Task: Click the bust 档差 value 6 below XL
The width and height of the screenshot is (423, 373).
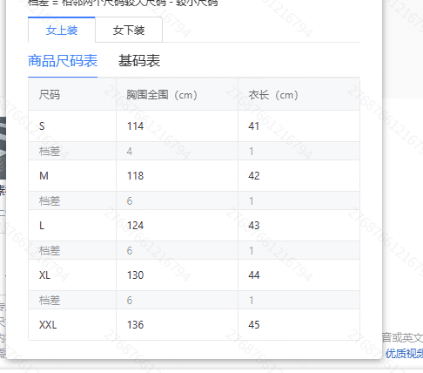Action: pyautogui.click(x=130, y=301)
